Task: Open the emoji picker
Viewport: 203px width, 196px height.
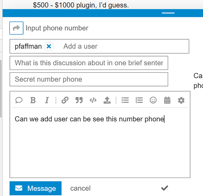Action: tap(153, 100)
